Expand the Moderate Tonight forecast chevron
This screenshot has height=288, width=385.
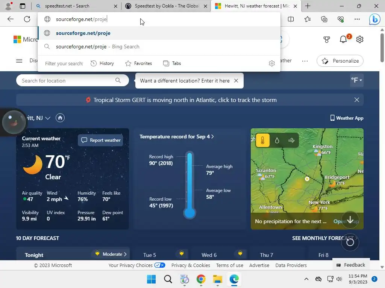125,254
